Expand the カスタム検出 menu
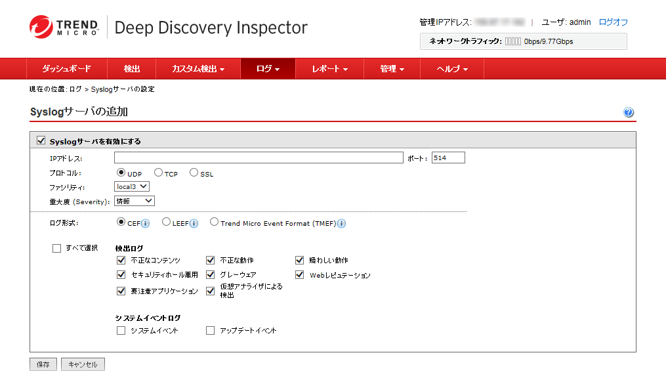Viewport: 666px width, 380px height. point(198,69)
